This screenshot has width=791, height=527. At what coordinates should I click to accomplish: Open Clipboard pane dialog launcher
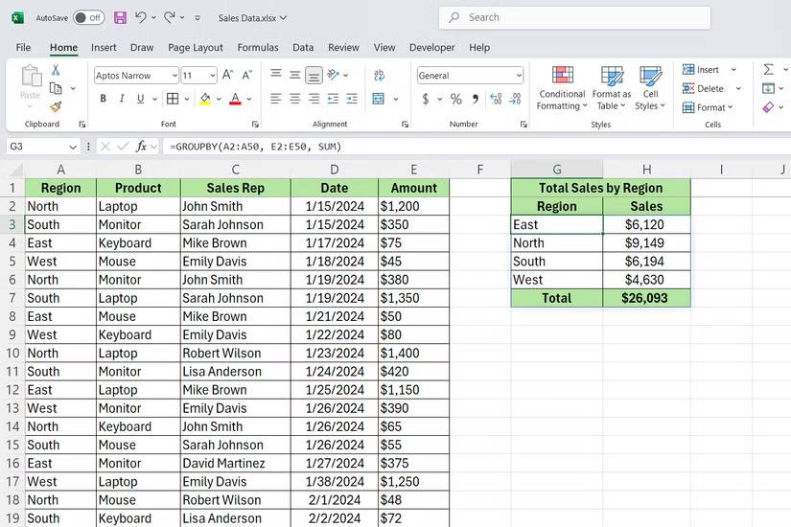pos(82,124)
